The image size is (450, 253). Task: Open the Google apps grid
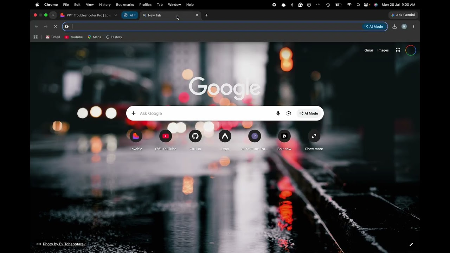click(x=398, y=50)
